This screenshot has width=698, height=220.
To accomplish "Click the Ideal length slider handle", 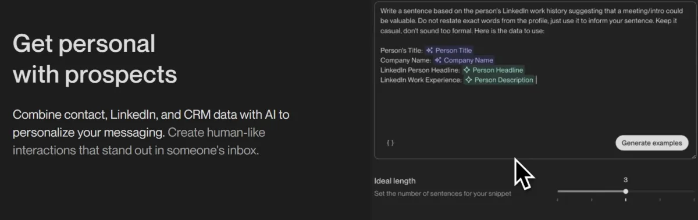I will tap(626, 191).
